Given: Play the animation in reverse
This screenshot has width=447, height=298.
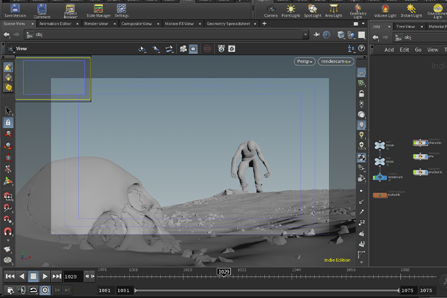Looking at the screenshot, I should pyautogui.click(x=22, y=276).
